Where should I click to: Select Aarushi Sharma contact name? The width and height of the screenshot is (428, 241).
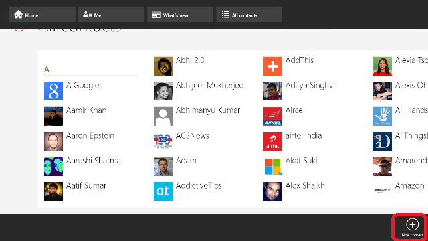[x=94, y=161]
